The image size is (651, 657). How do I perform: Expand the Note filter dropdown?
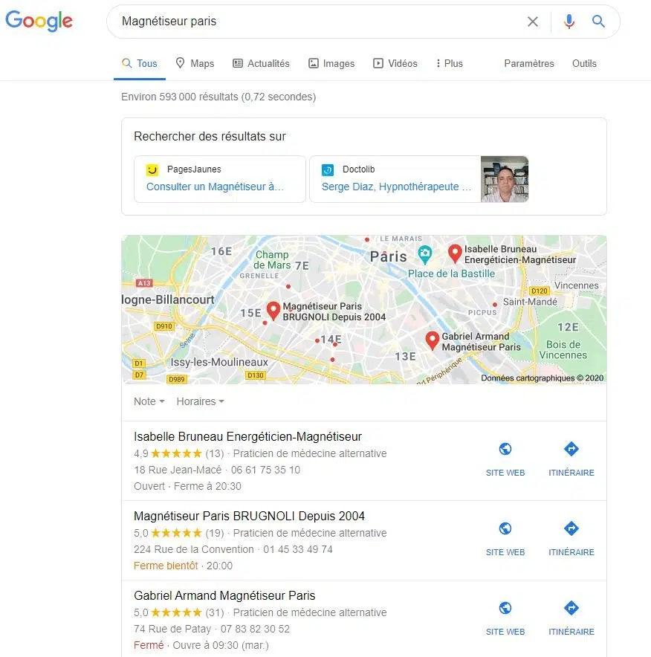(149, 401)
